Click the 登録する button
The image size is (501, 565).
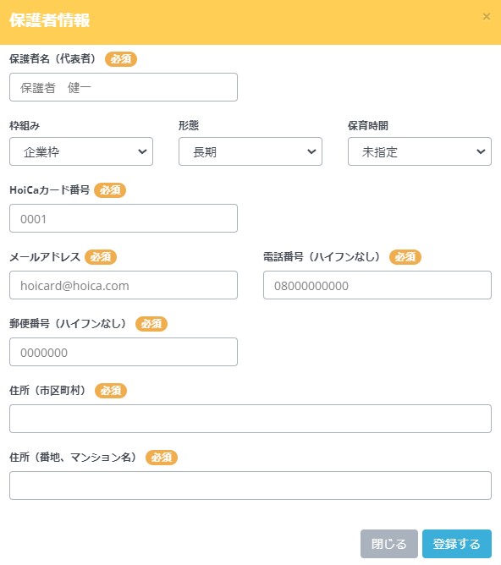click(457, 543)
